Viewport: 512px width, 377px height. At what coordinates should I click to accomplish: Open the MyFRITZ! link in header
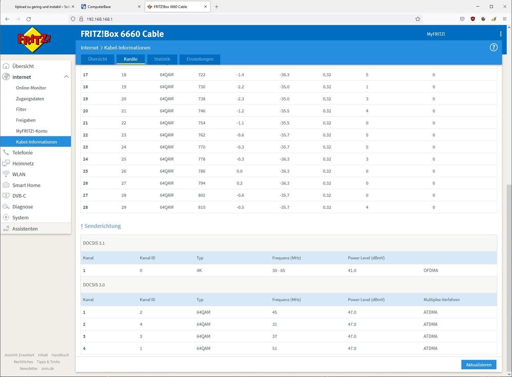(x=436, y=34)
